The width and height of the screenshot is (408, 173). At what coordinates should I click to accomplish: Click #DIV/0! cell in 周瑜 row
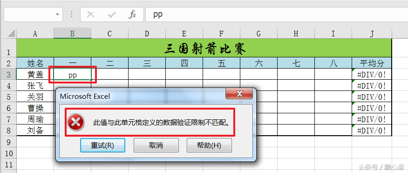[372, 119]
